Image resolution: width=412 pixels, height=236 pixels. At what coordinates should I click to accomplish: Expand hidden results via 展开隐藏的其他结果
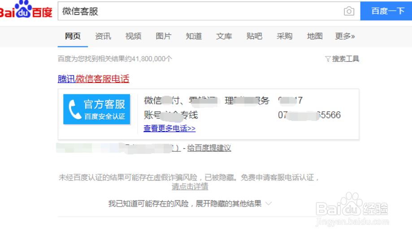pyautogui.click(x=190, y=203)
